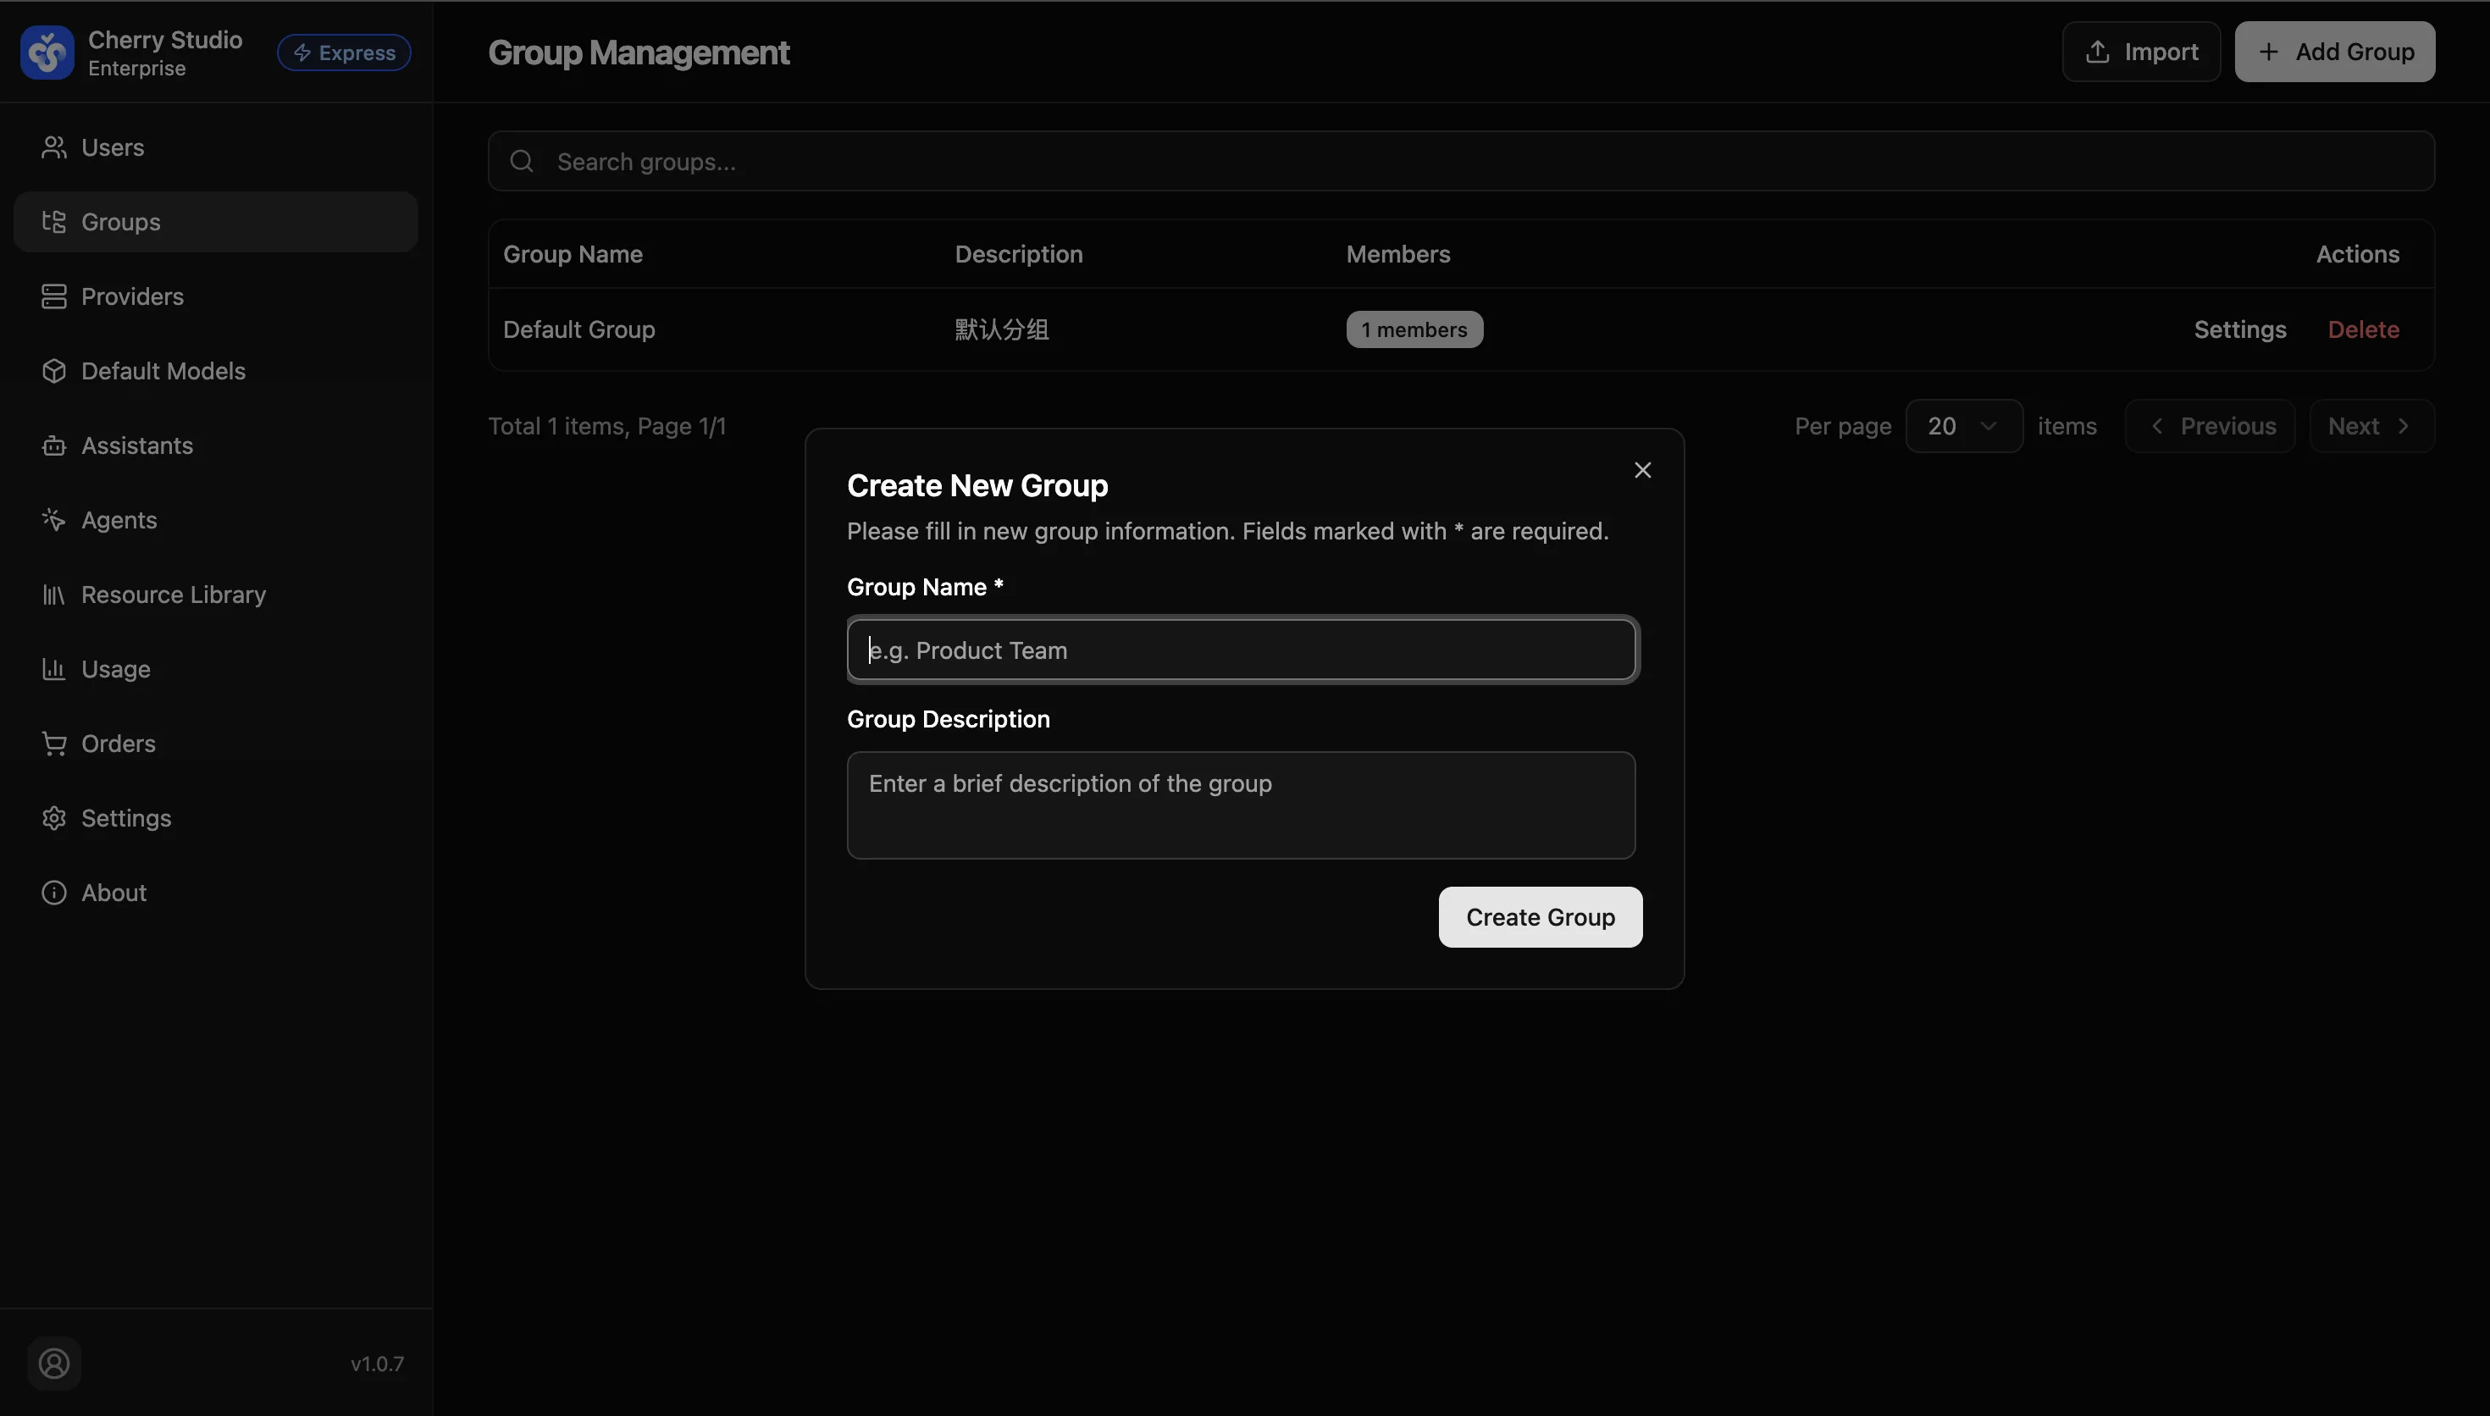
Task: Click the Agents sparkle cursor icon
Action: click(53, 520)
